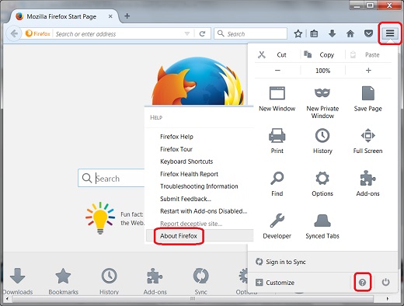Click the bookmark star icon
The width and height of the screenshot is (404, 306).
[298, 33]
